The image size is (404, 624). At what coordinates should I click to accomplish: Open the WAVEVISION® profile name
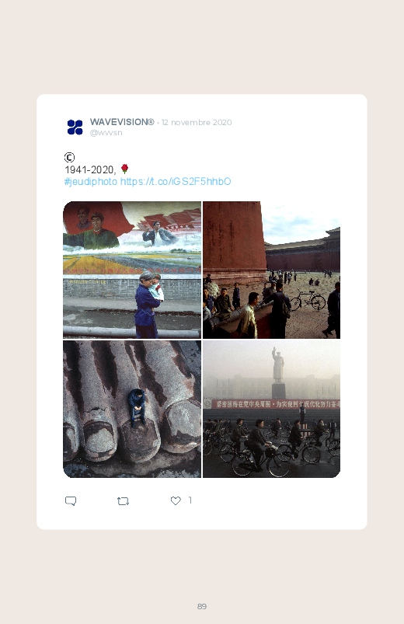coord(122,122)
